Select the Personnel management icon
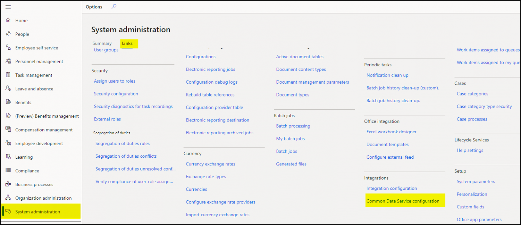 (x=8, y=62)
